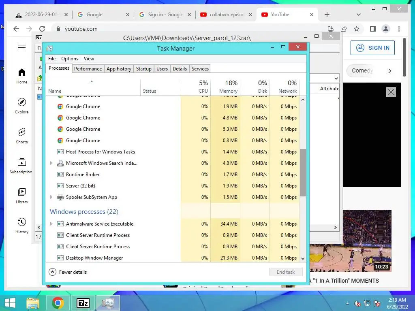
Task: Open Task Manager View menu
Action: (x=89, y=59)
